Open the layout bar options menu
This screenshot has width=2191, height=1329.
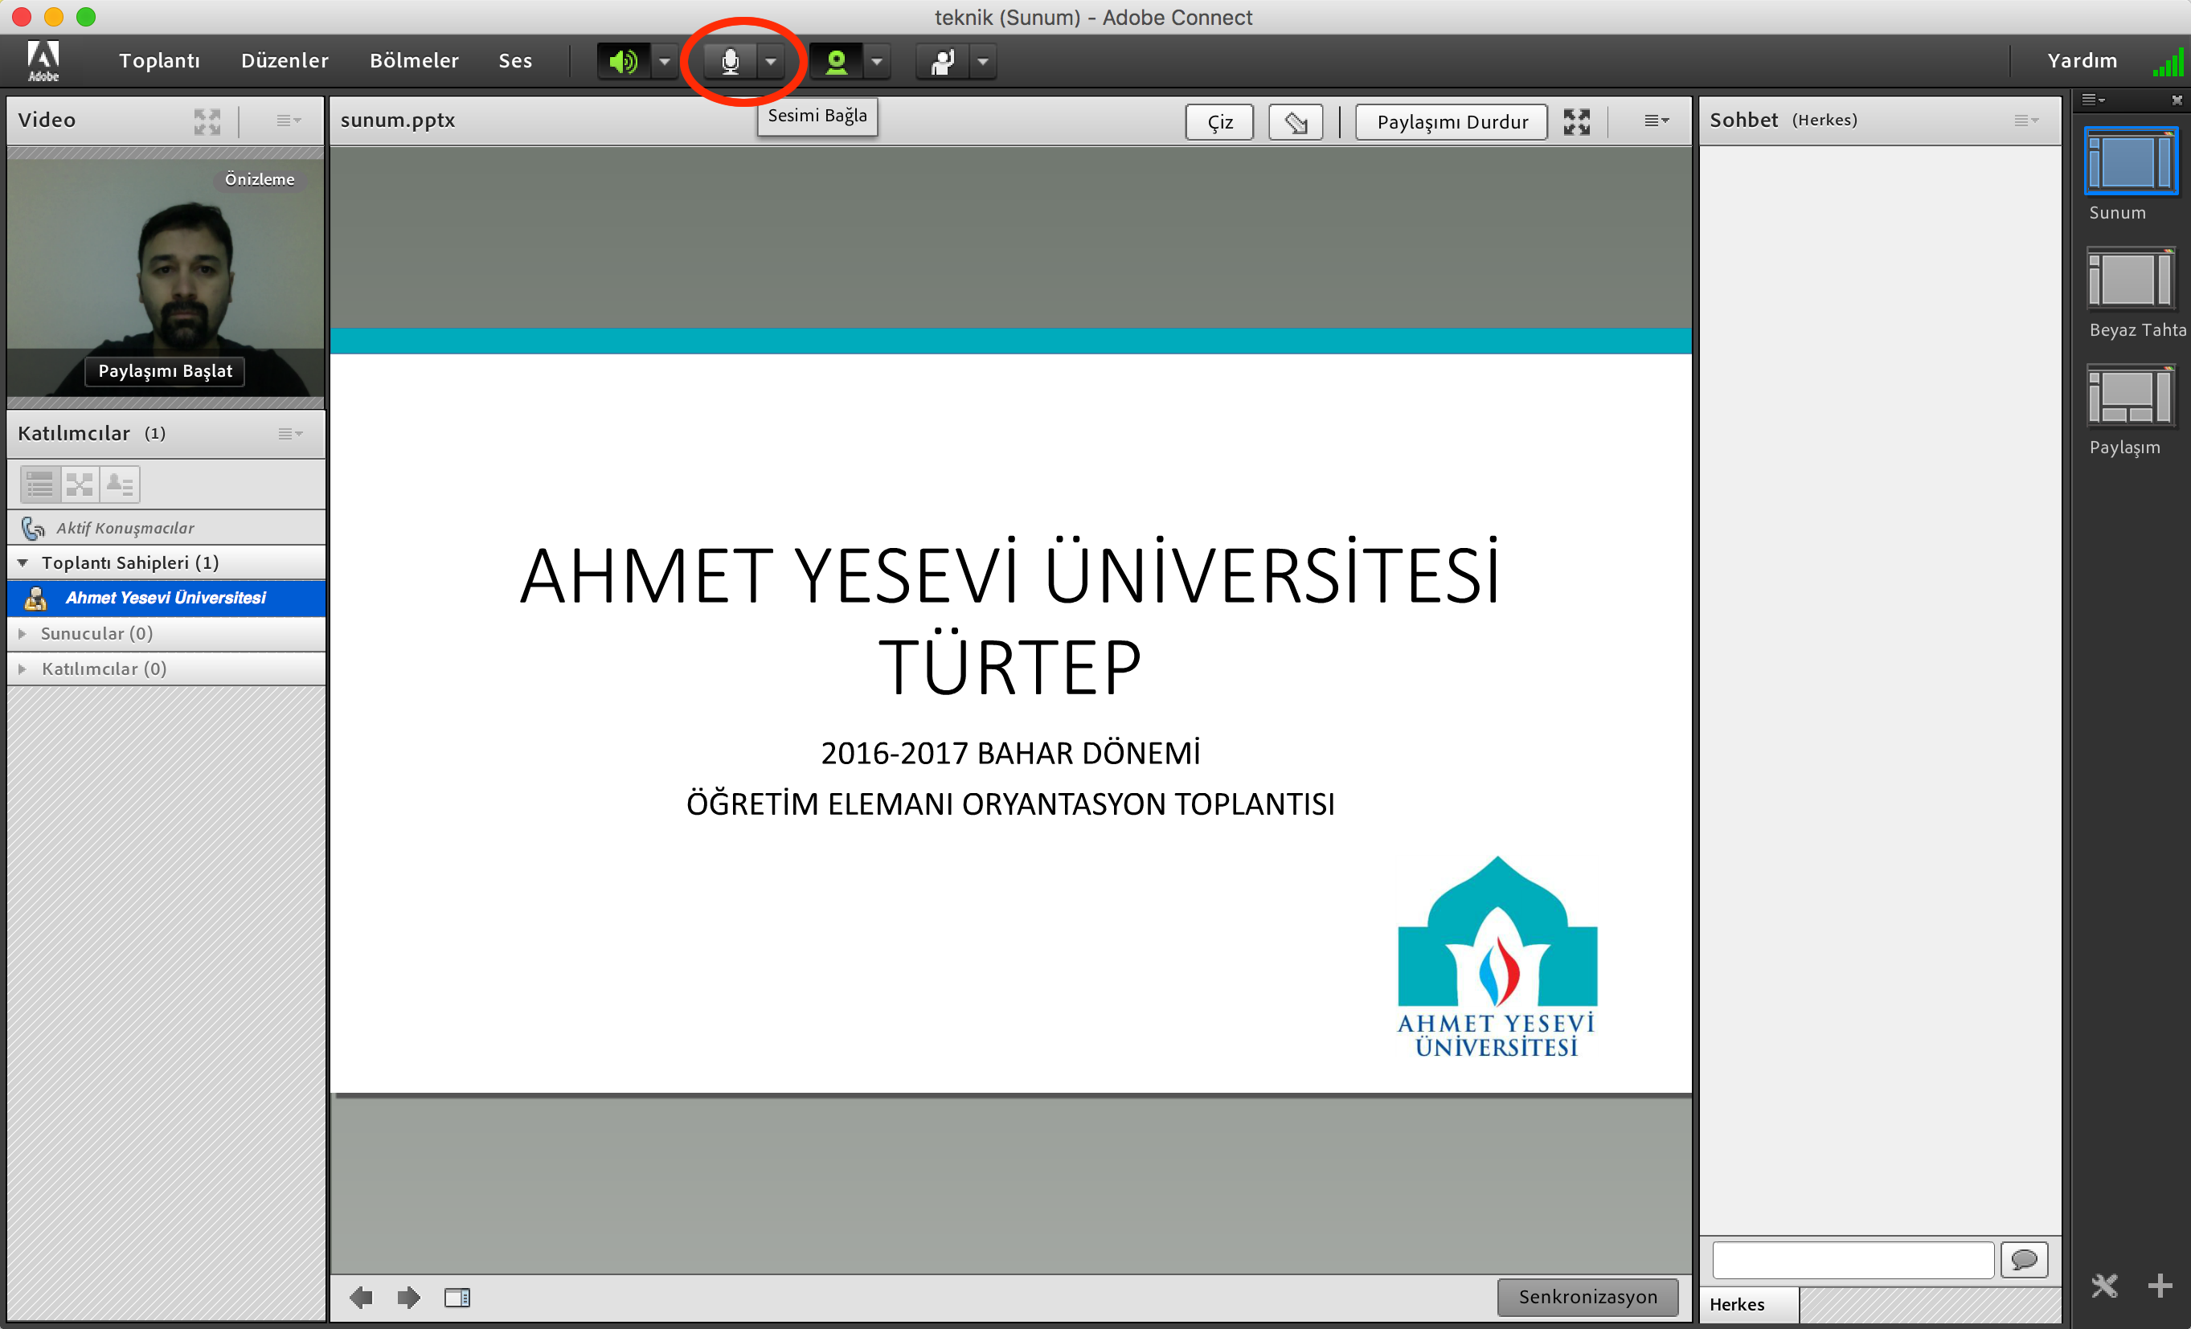[x=2093, y=100]
